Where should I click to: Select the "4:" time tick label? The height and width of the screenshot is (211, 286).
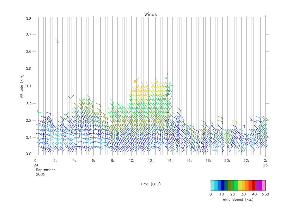pyautogui.click(x=74, y=161)
